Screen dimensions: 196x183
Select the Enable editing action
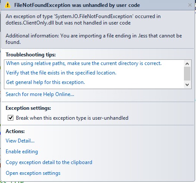click(22, 152)
